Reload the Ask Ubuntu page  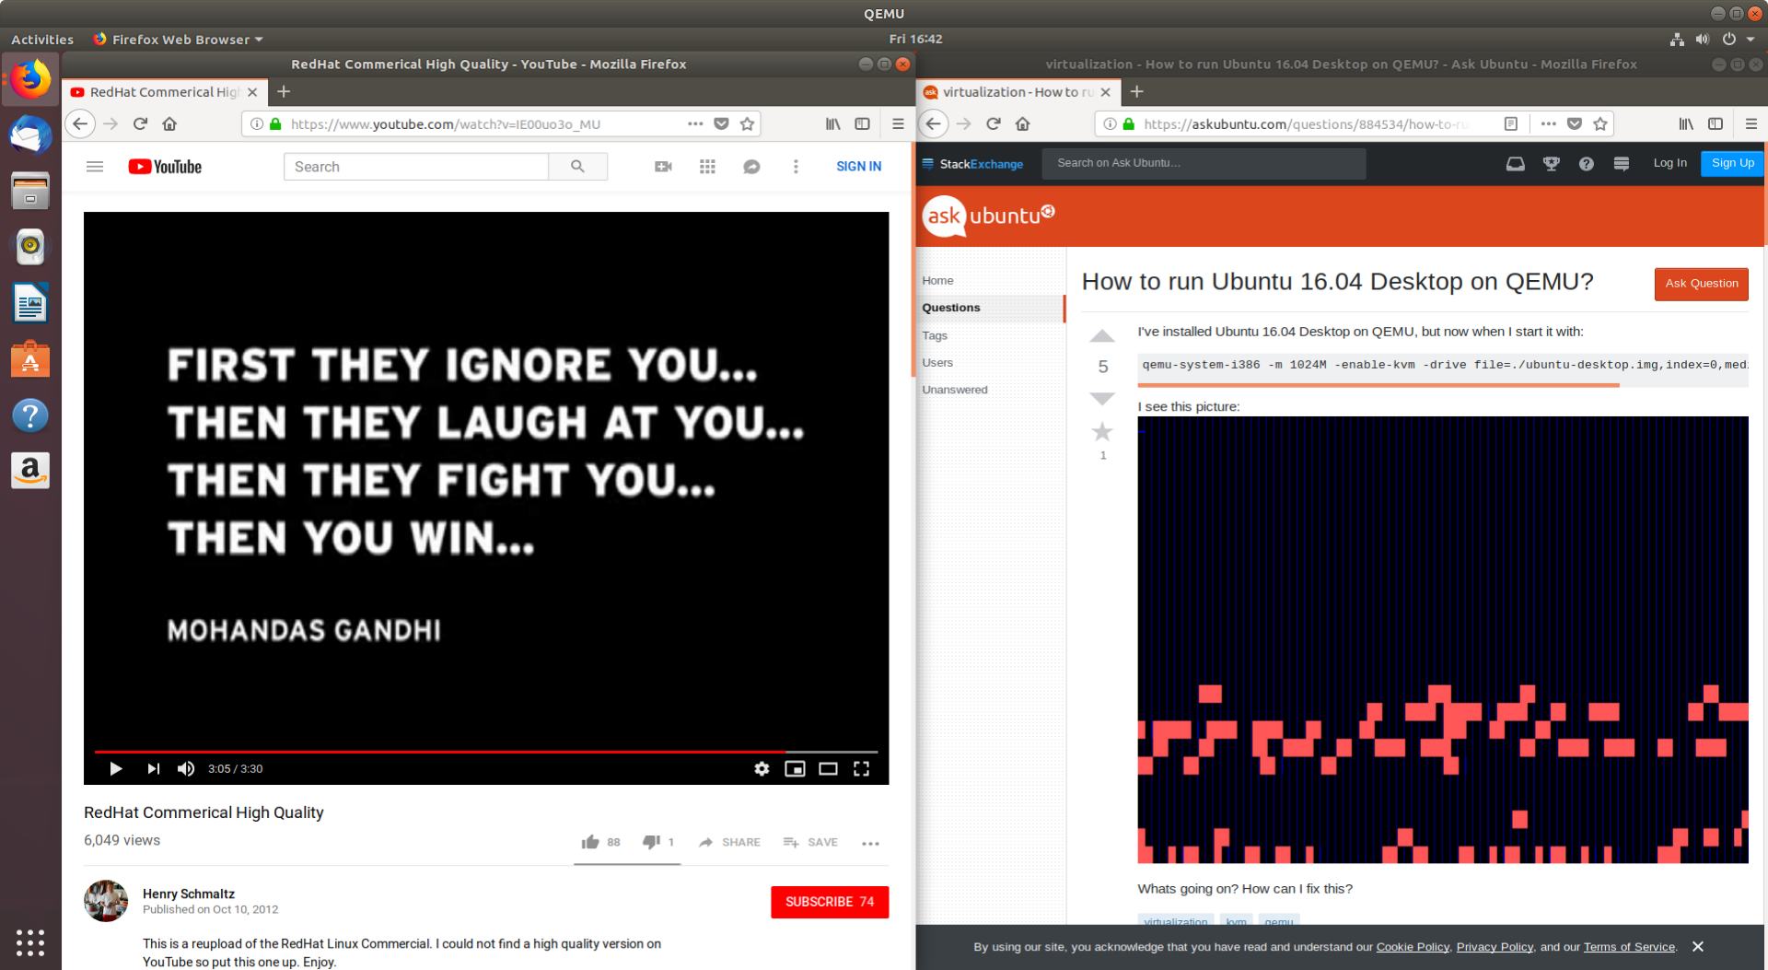coord(994,123)
